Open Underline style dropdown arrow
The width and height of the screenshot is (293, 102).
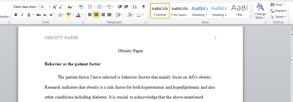tap(33, 15)
